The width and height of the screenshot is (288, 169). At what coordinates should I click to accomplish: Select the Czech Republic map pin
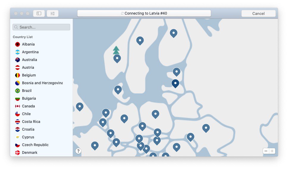click(142, 126)
